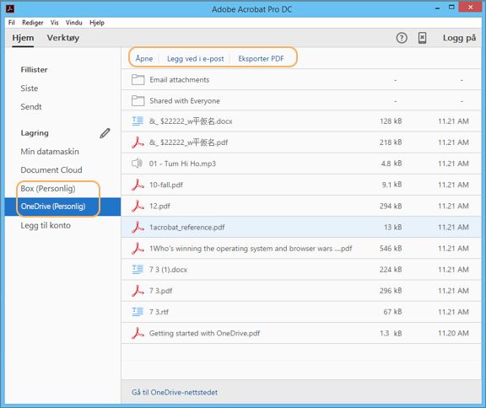The height and width of the screenshot is (408, 486).
Task: Click PDF icon of 10-fall.pdf
Action: click(138, 185)
